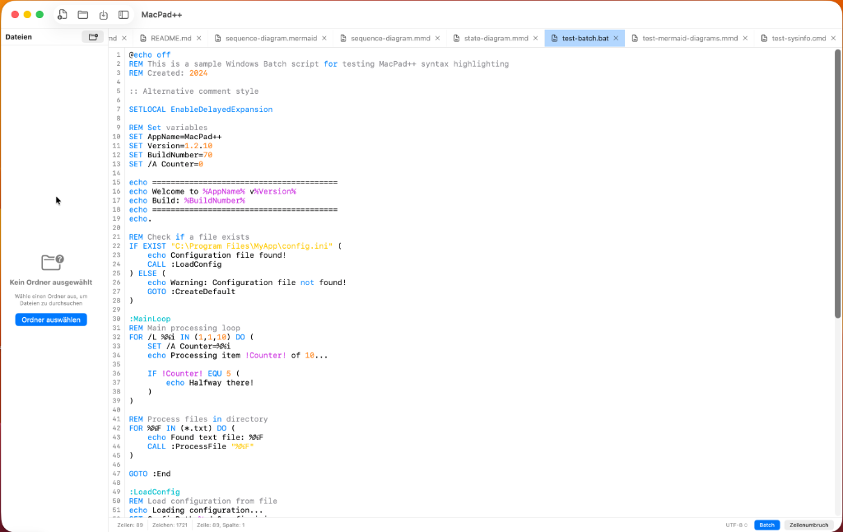Close the README.md tab

[x=198, y=37]
